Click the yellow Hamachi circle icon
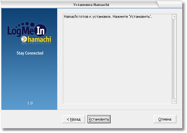This screenshot has width=187, height=133. tap(24, 39)
